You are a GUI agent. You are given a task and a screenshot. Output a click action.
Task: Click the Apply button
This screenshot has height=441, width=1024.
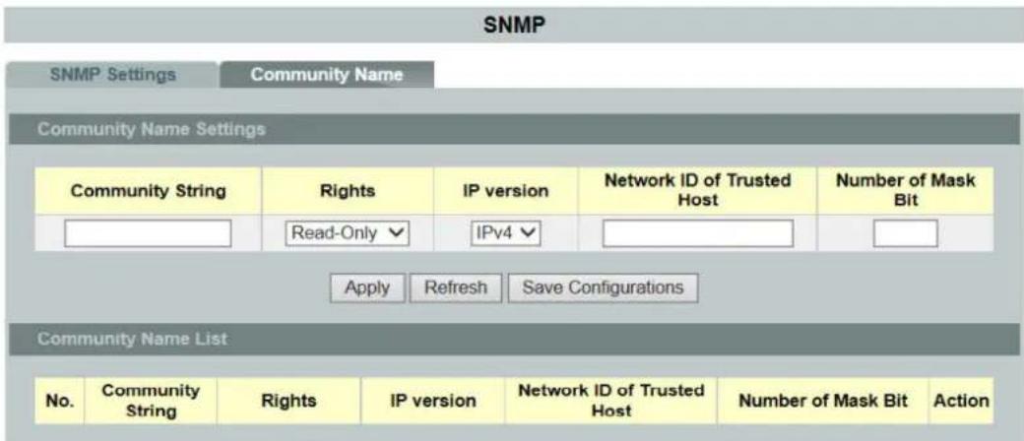[x=367, y=287]
